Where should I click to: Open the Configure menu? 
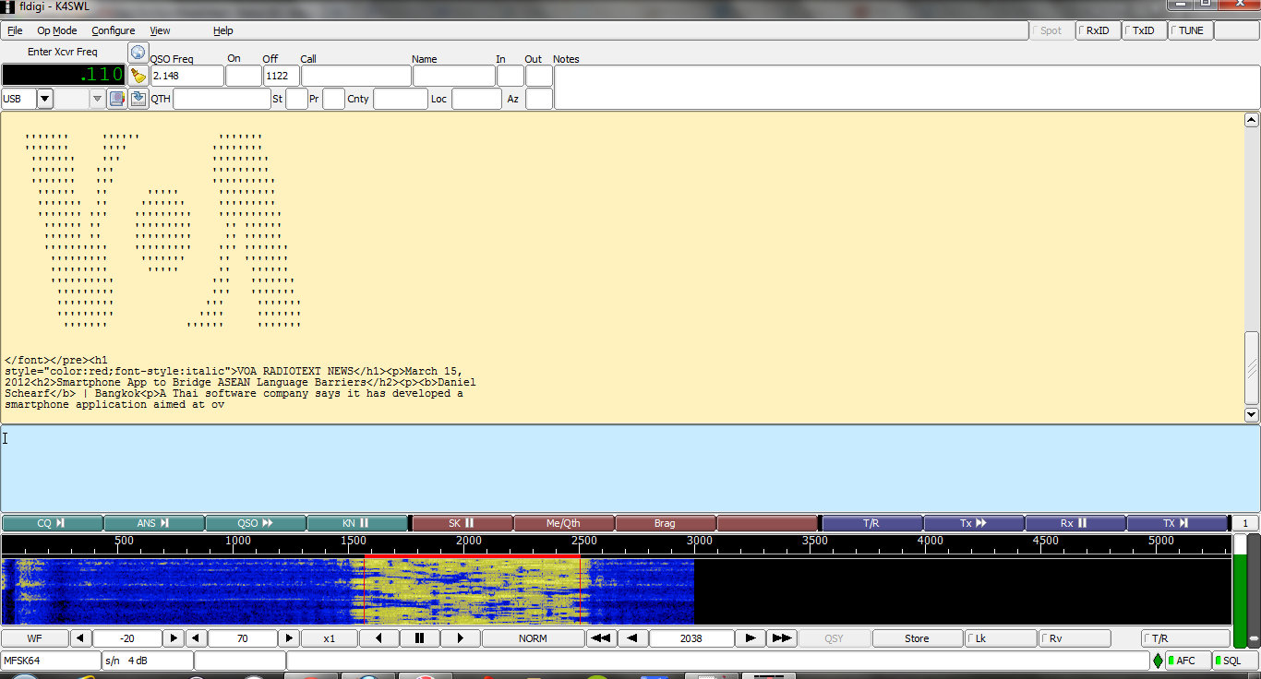[114, 30]
